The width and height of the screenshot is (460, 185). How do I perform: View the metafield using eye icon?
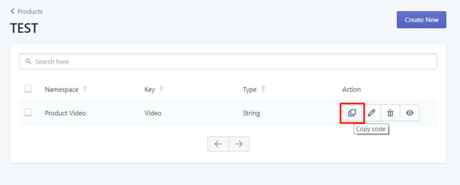[x=409, y=113]
